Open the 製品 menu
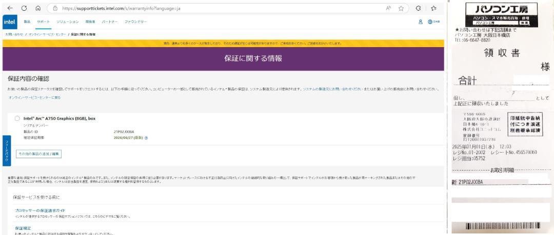 (x=27, y=22)
